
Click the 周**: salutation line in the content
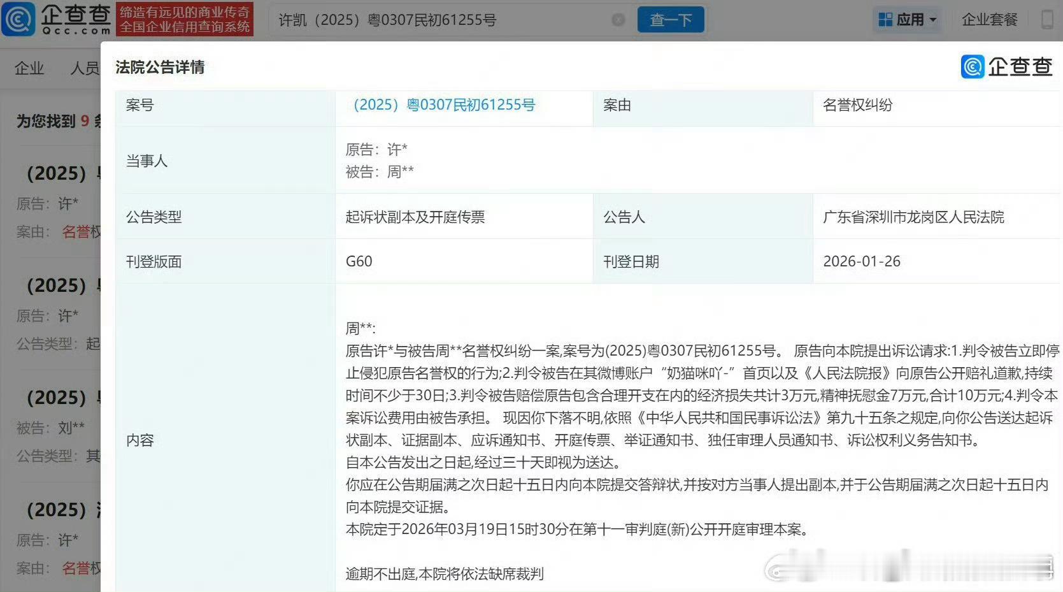point(360,328)
